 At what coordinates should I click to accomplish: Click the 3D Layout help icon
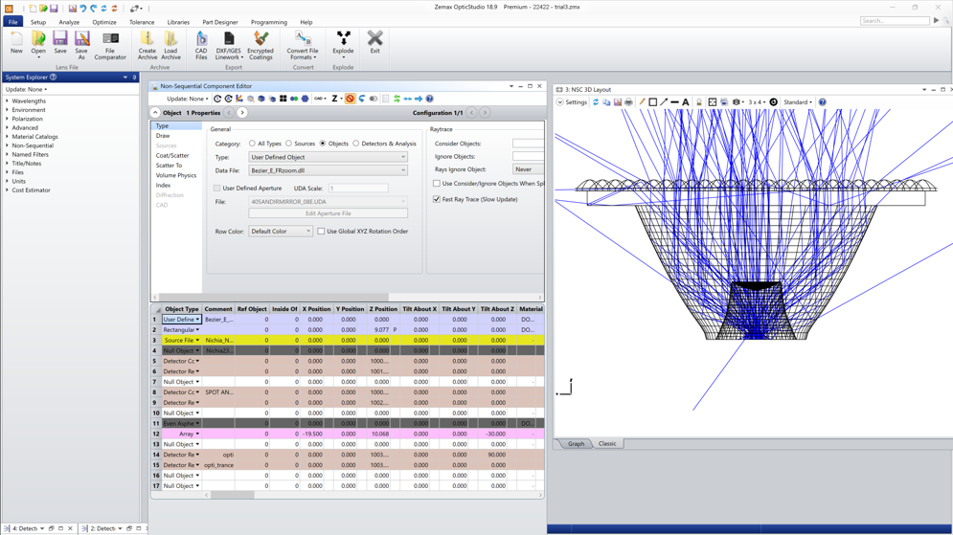(x=823, y=102)
